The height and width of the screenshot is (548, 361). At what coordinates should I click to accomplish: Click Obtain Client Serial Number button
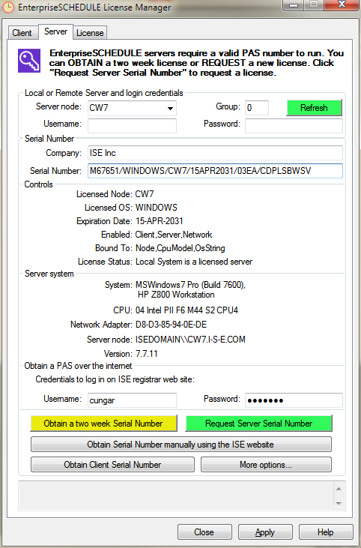pyautogui.click(x=112, y=465)
